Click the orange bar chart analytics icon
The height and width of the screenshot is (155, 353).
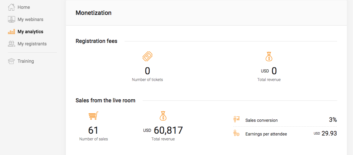(11, 32)
